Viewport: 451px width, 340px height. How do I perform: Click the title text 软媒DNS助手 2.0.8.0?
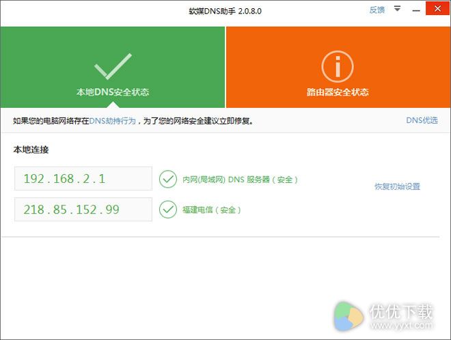[x=225, y=11]
